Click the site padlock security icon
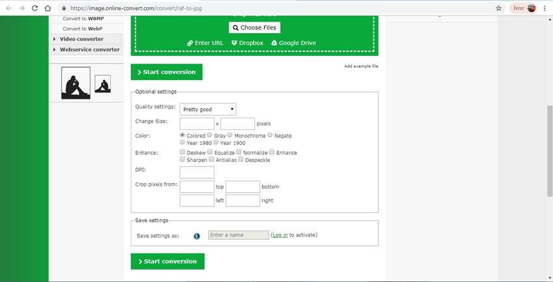This screenshot has width=553, height=282. tap(63, 8)
